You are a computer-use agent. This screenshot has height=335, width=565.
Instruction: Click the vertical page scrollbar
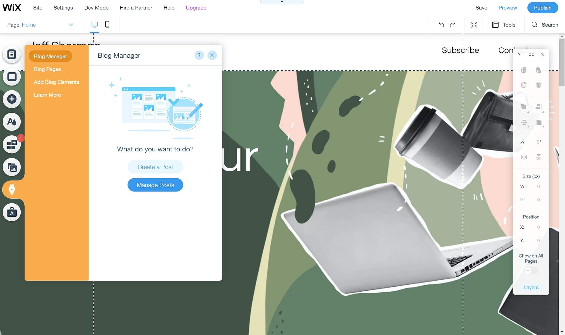click(562, 62)
